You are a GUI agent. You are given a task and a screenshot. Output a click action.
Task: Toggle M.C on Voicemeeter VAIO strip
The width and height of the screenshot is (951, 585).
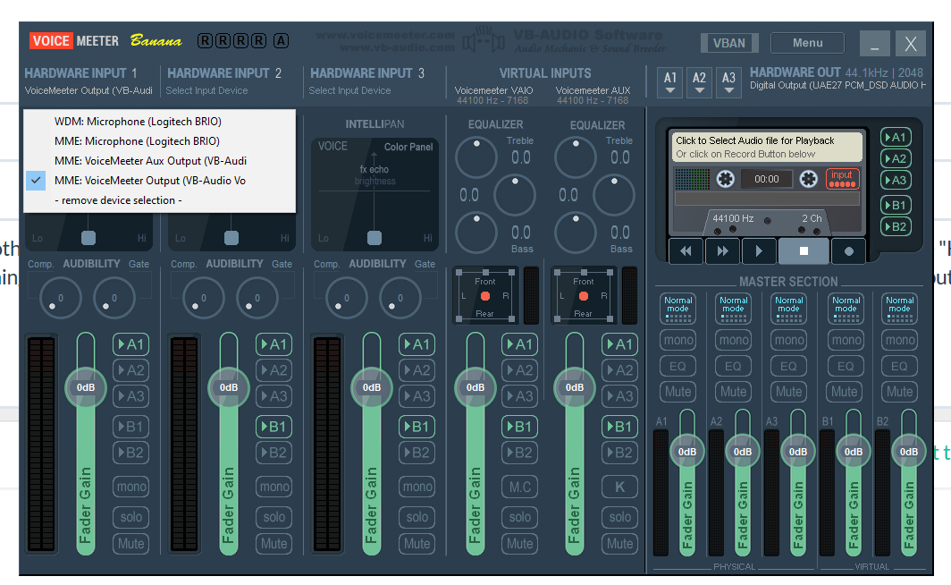520,487
